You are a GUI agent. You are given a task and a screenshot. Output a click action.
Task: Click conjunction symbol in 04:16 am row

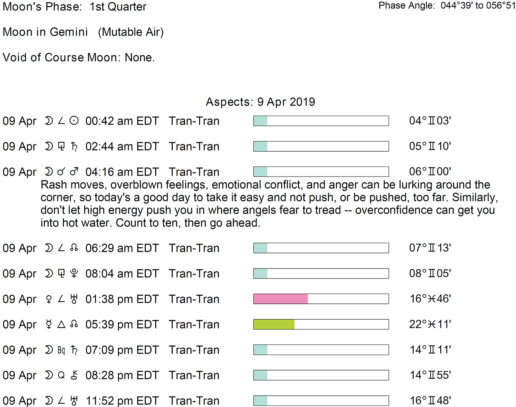[x=61, y=171]
